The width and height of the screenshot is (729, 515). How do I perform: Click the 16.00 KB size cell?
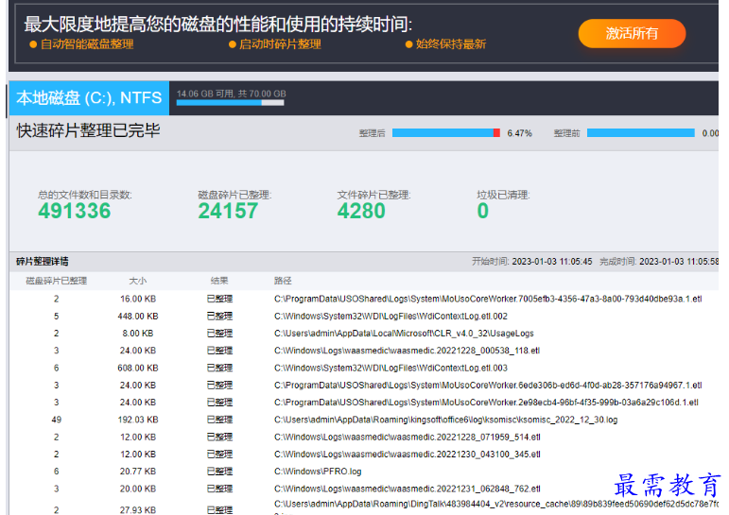pyautogui.click(x=138, y=299)
